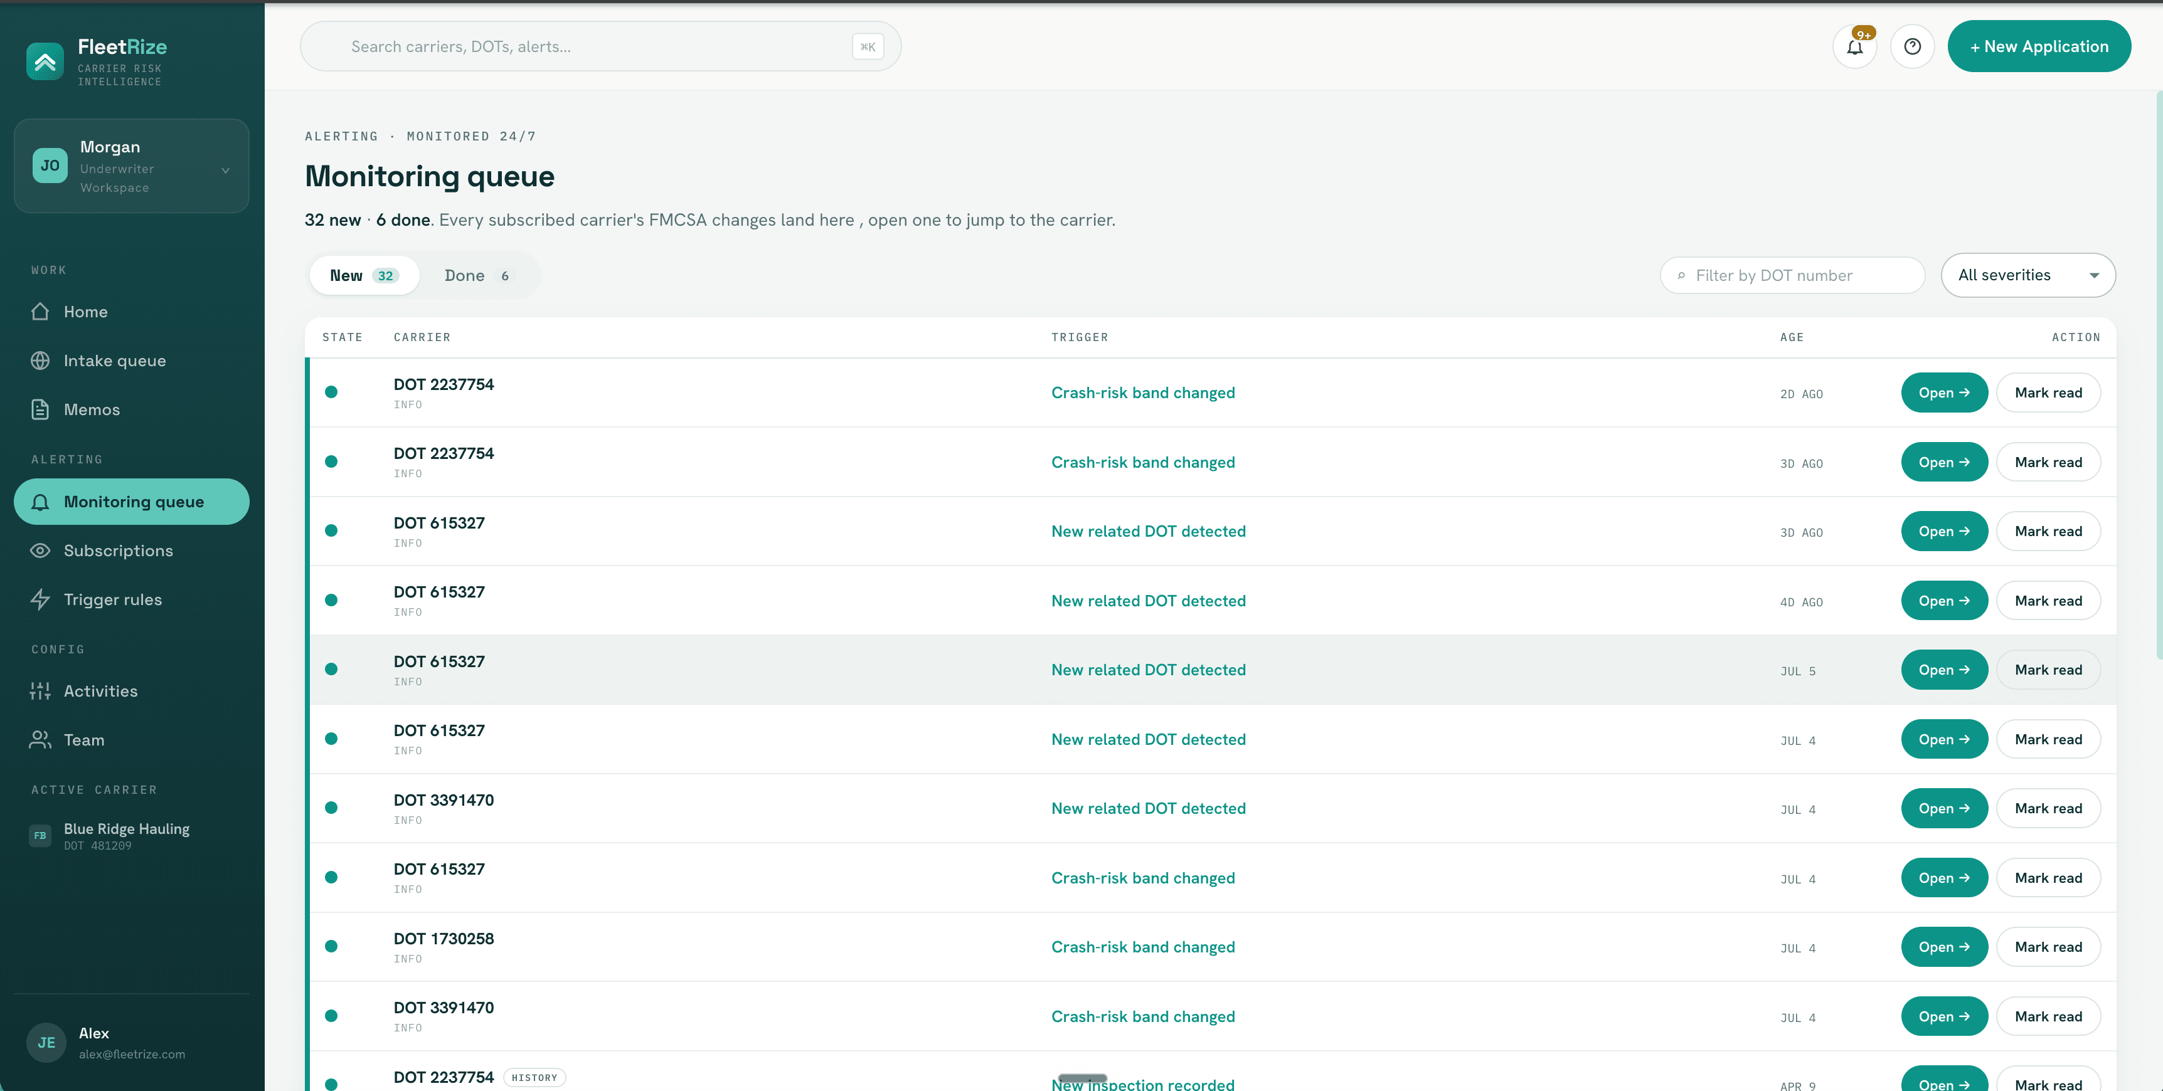Click the TRIGGER column header
Screen dimensions: 2163x1091
pyautogui.click(x=1079, y=337)
